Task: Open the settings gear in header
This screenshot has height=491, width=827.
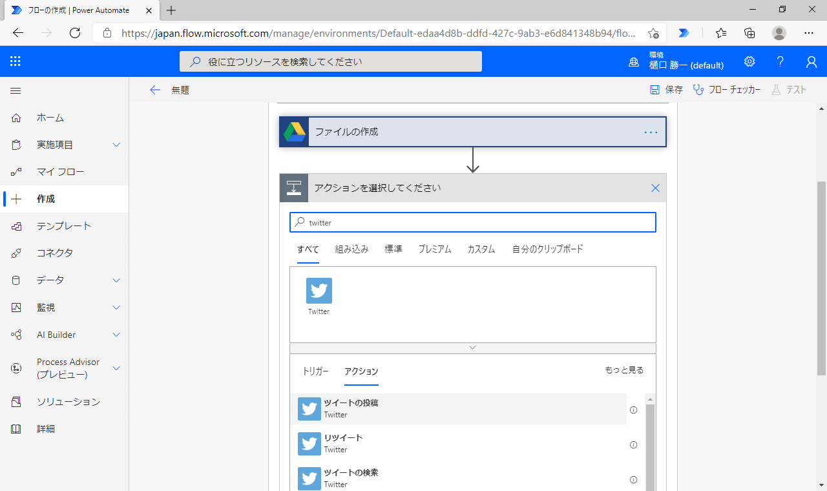Action: pos(749,61)
